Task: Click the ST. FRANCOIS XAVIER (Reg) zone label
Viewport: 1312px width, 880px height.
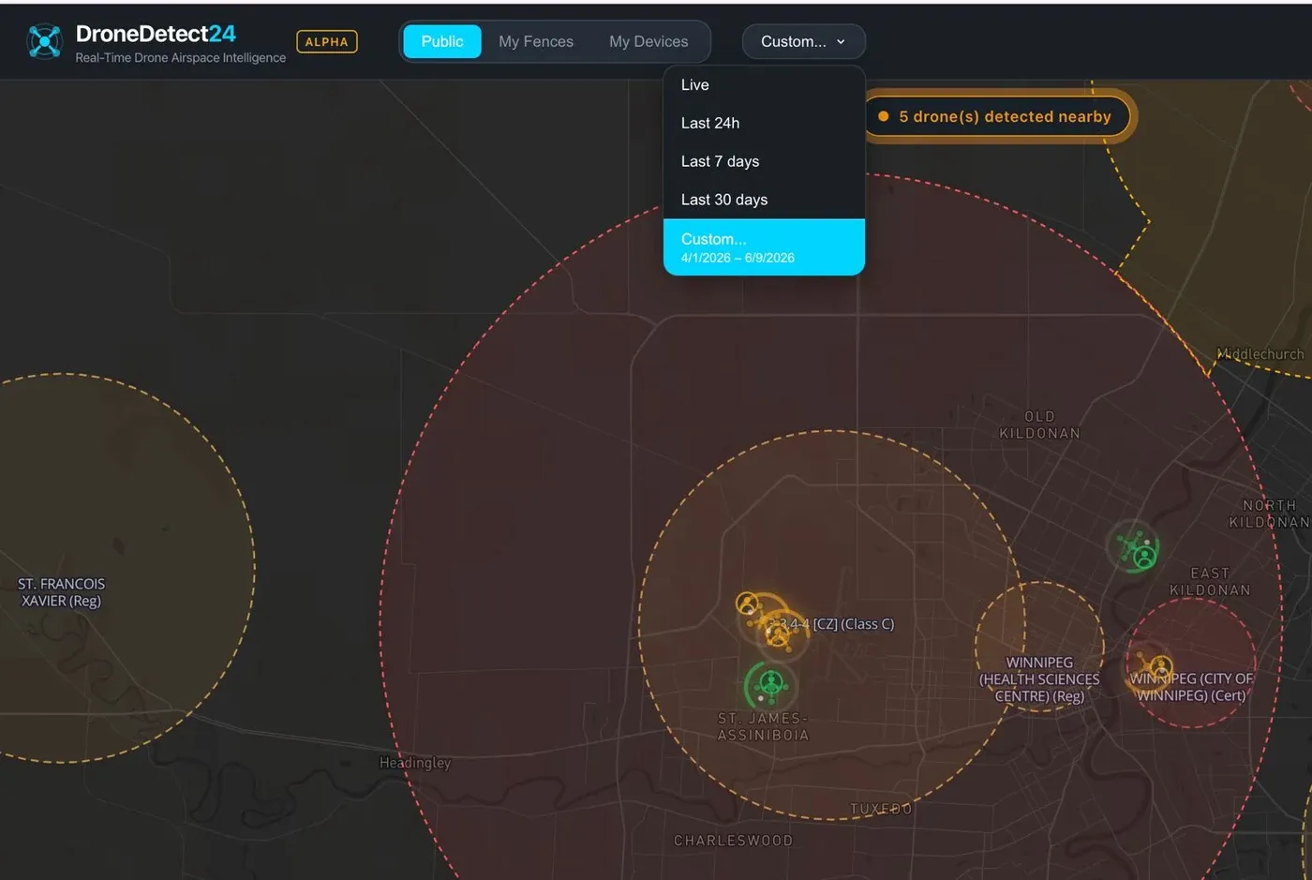Action: click(62, 592)
